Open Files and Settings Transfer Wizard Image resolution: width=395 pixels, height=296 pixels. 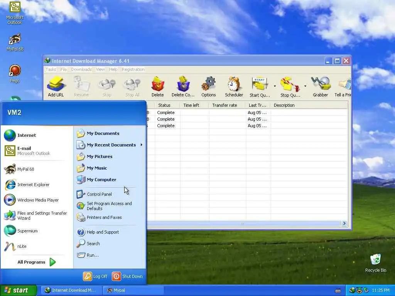(37, 215)
